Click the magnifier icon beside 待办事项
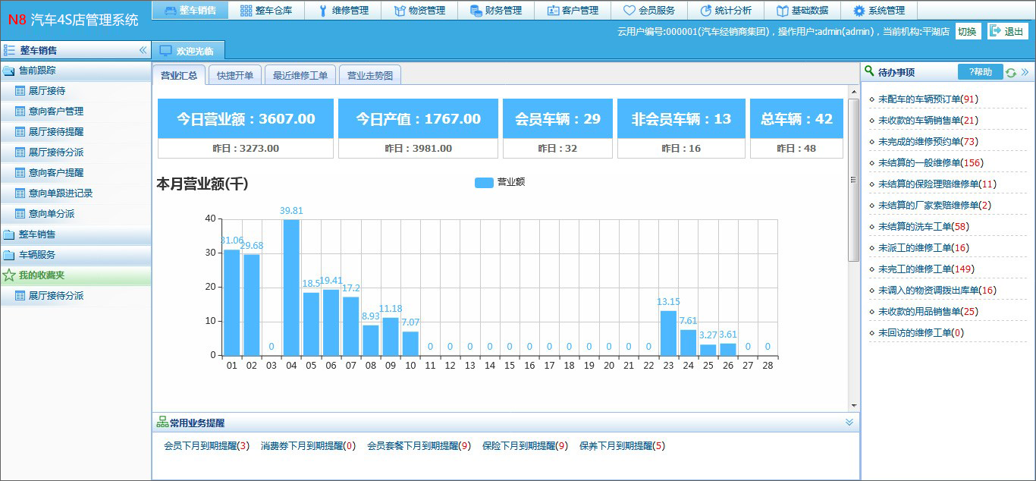1036x481 pixels. pyautogui.click(x=869, y=71)
